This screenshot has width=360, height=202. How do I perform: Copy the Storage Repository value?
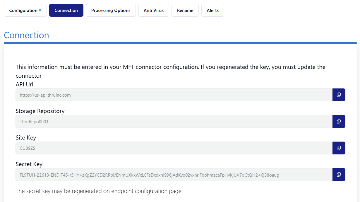tap(339, 121)
